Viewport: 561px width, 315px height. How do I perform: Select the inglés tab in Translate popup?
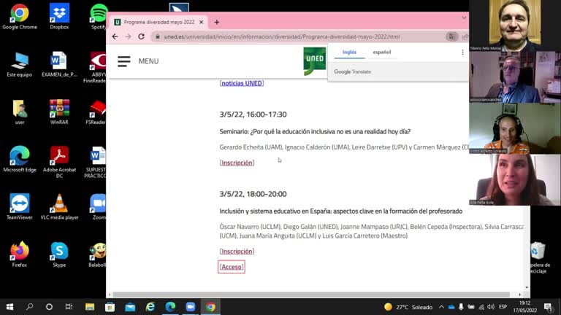(349, 52)
